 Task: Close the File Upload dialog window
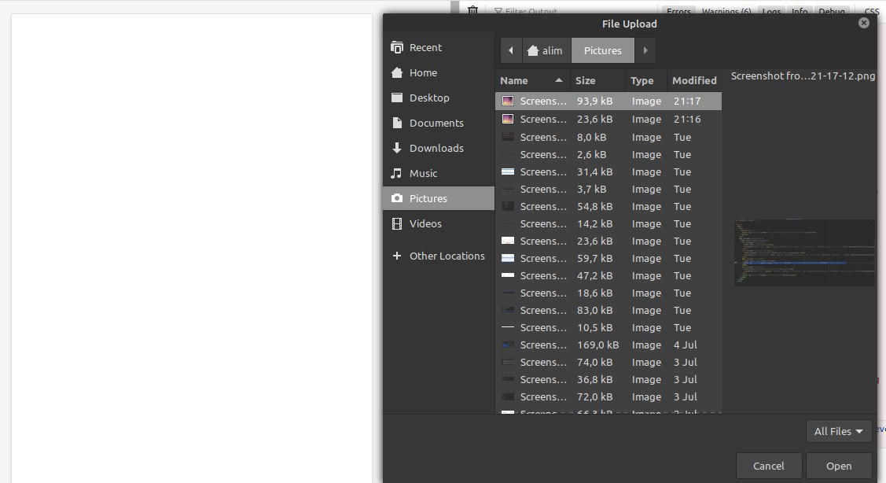click(863, 23)
